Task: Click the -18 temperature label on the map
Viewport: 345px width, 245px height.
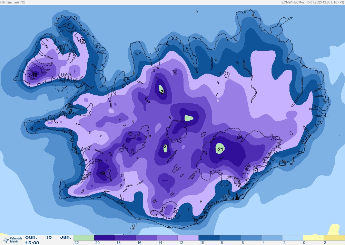Action: coord(34,75)
